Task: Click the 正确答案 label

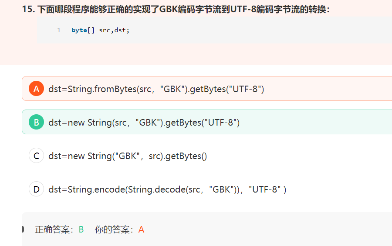Action: point(54,229)
